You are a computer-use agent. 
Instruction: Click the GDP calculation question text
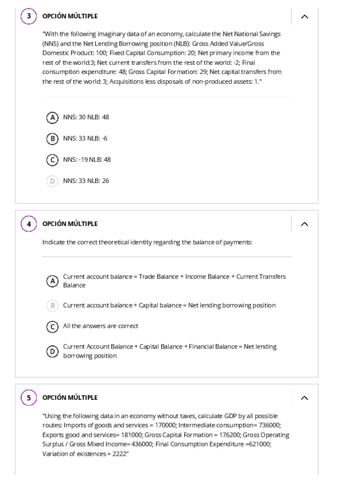click(165, 435)
